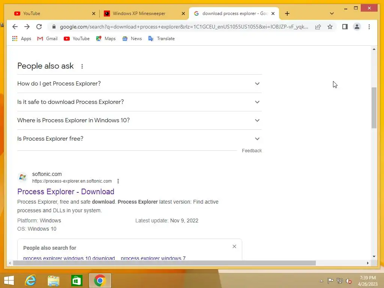Close the YouTube tab

tap(93, 13)
